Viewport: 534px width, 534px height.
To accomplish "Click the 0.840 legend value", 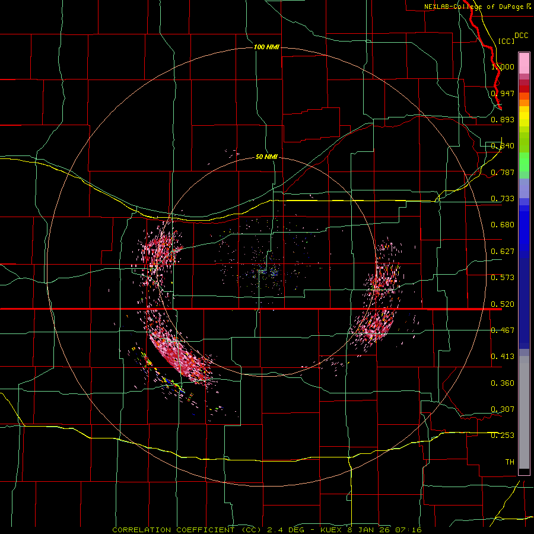I will 503,146.
